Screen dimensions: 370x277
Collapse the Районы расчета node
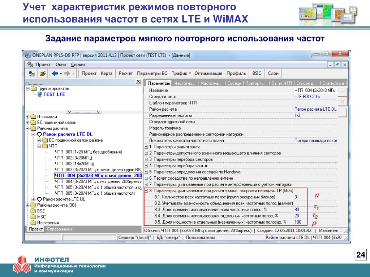(x=27, y=128)
